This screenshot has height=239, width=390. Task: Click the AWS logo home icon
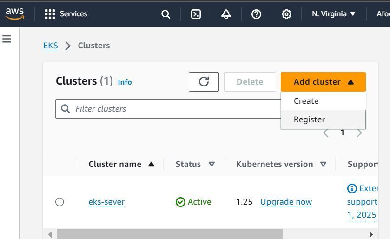(x=15, y=14)
